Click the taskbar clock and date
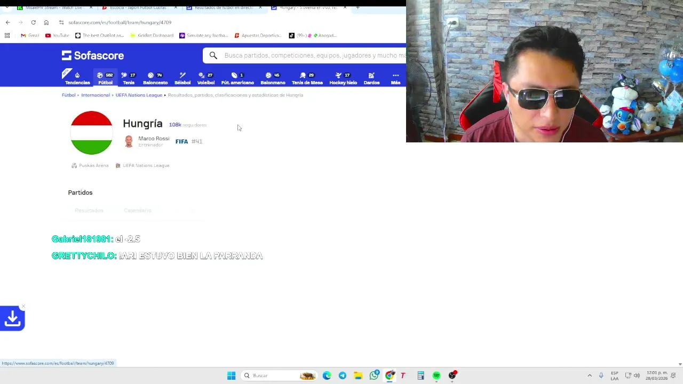 point(656,375)
